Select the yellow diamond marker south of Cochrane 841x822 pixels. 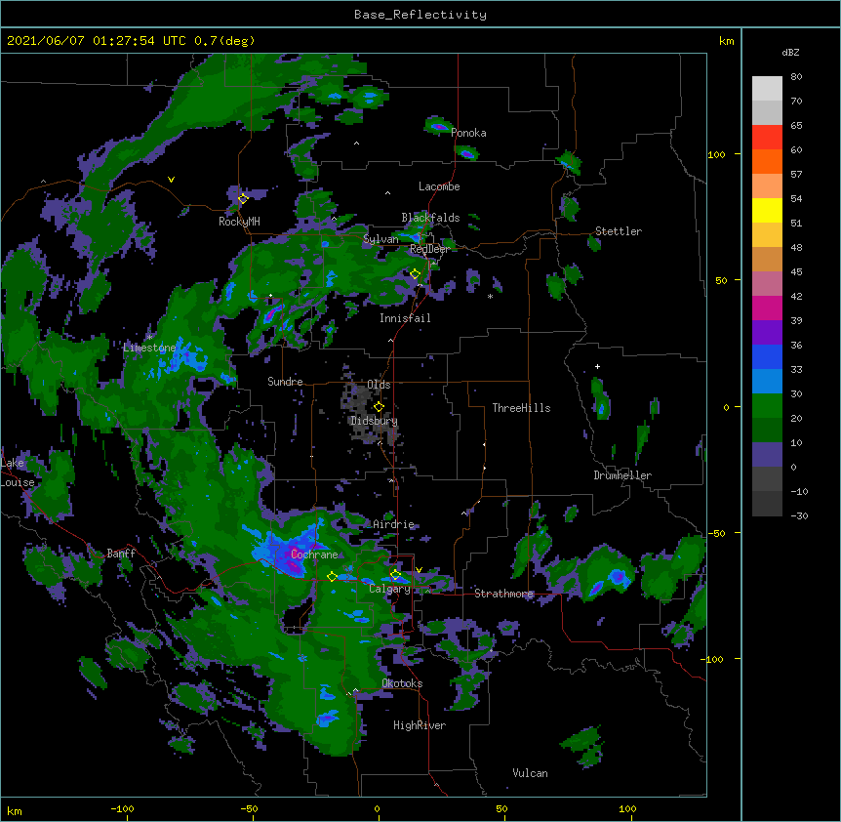(332, 577)
